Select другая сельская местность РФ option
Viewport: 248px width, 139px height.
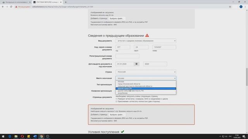146,91
